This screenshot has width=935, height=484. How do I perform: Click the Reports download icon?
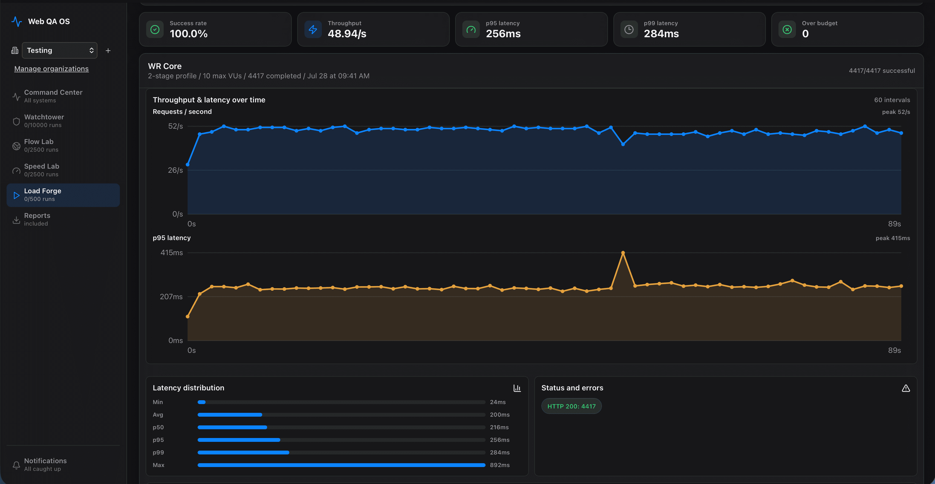coord(16,220)
